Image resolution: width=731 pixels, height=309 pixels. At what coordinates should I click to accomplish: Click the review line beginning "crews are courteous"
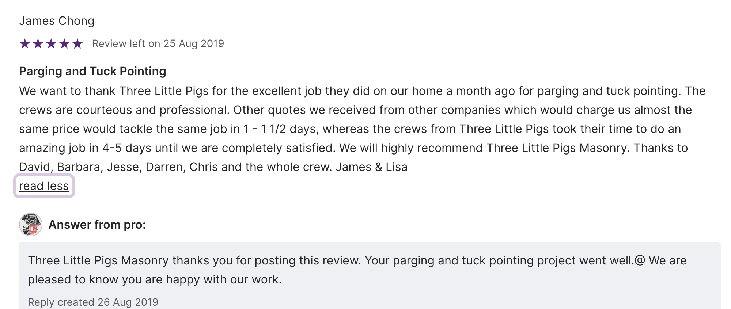point(355,110)
